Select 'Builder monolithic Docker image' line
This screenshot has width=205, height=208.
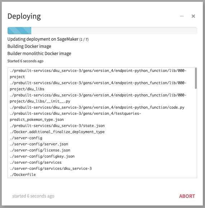(39, 54)
